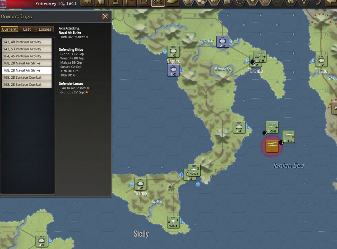Select the blue 2-2 division at Naples
The image size is (337, 249).
click(173, 70)
